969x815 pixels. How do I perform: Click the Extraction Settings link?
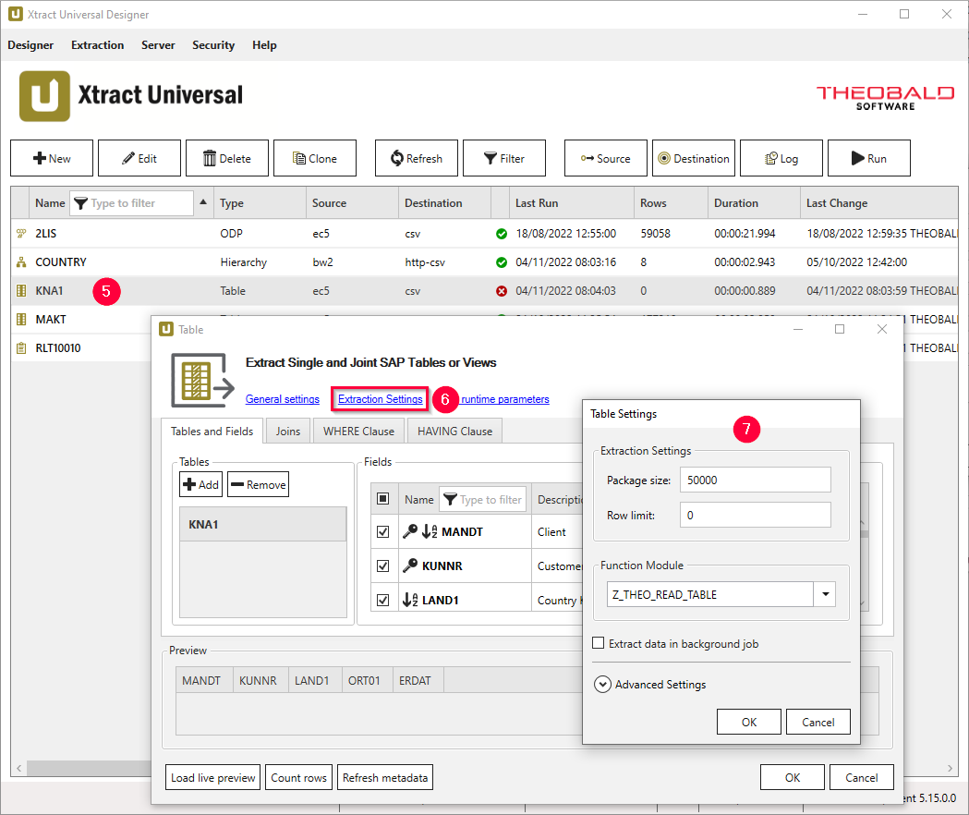(380, 399)
